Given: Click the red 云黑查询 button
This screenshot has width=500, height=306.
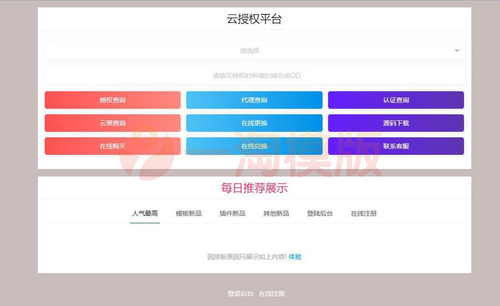Looking at the screenshot, I should click(x=113, y=123).
